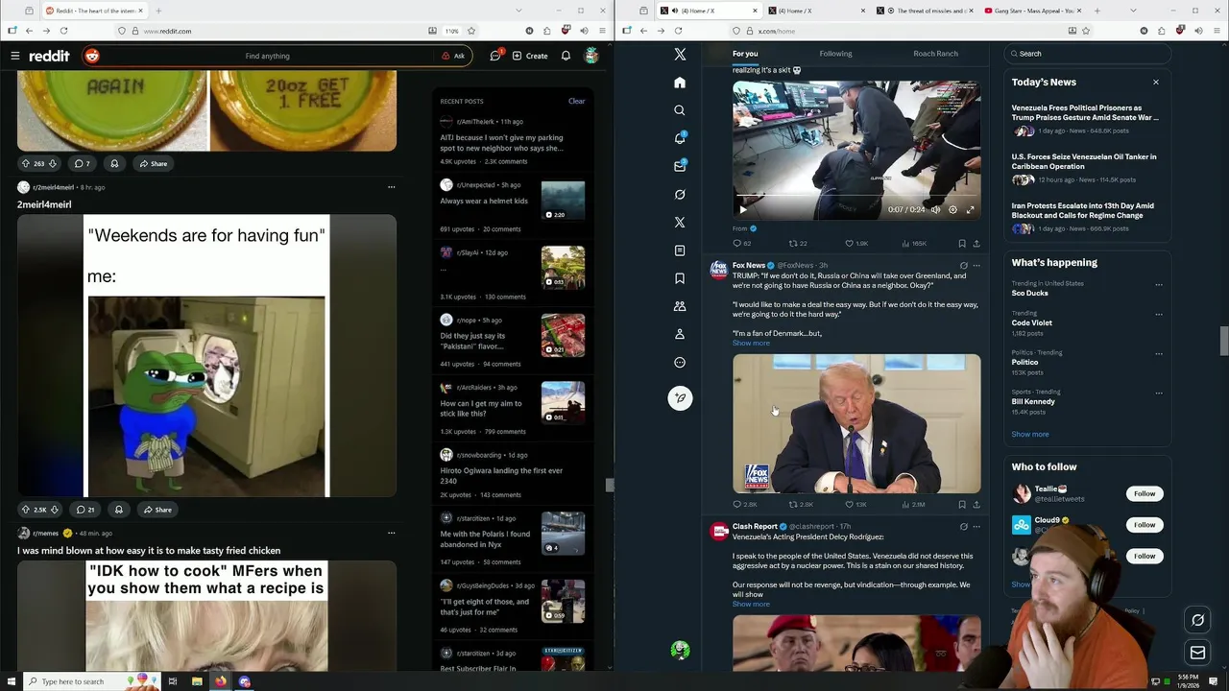This screenshot has width=1229, height=691.
Task: Show more of Fox News post text
Action: [751, 343]
